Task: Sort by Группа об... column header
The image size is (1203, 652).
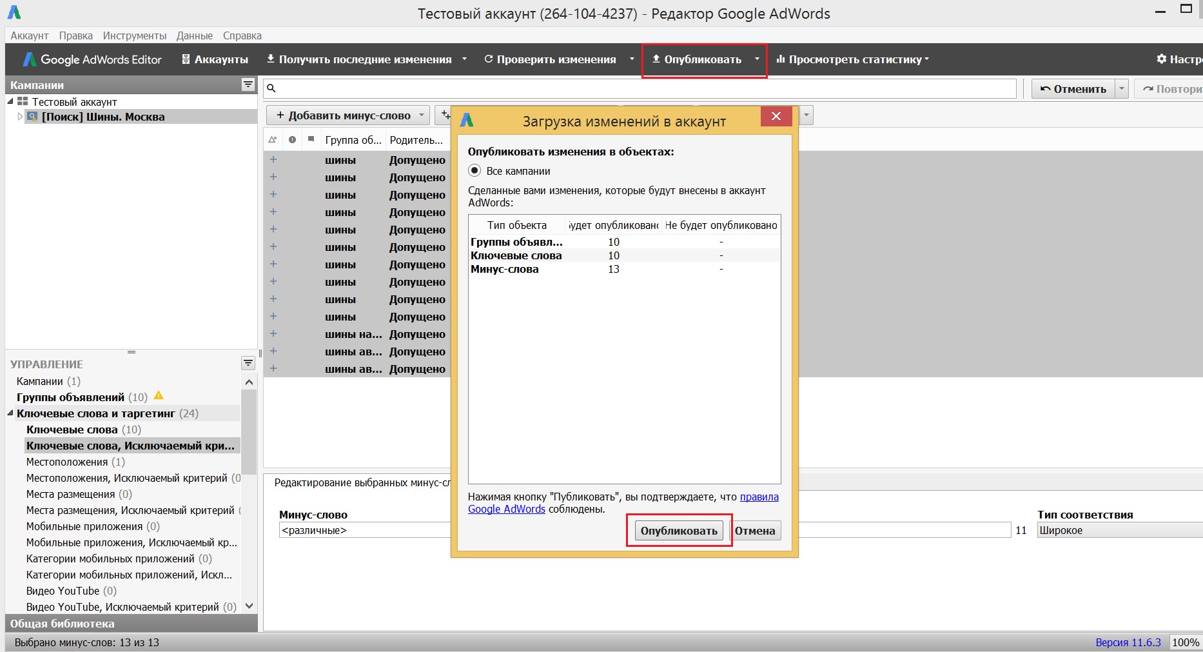Action: [x=353, y=140]
